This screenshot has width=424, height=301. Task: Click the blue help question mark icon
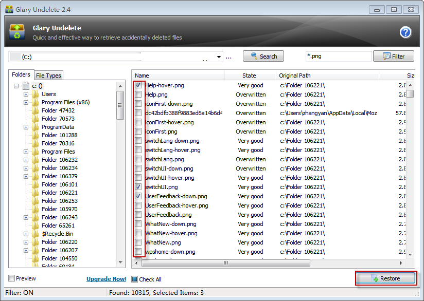(x=405, y=32)
